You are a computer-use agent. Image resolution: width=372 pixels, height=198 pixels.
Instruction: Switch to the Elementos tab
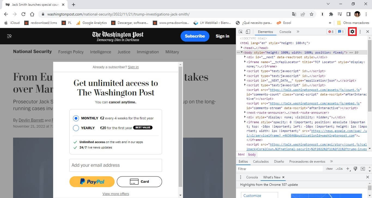pyautogui.click(x=265, y=32)
